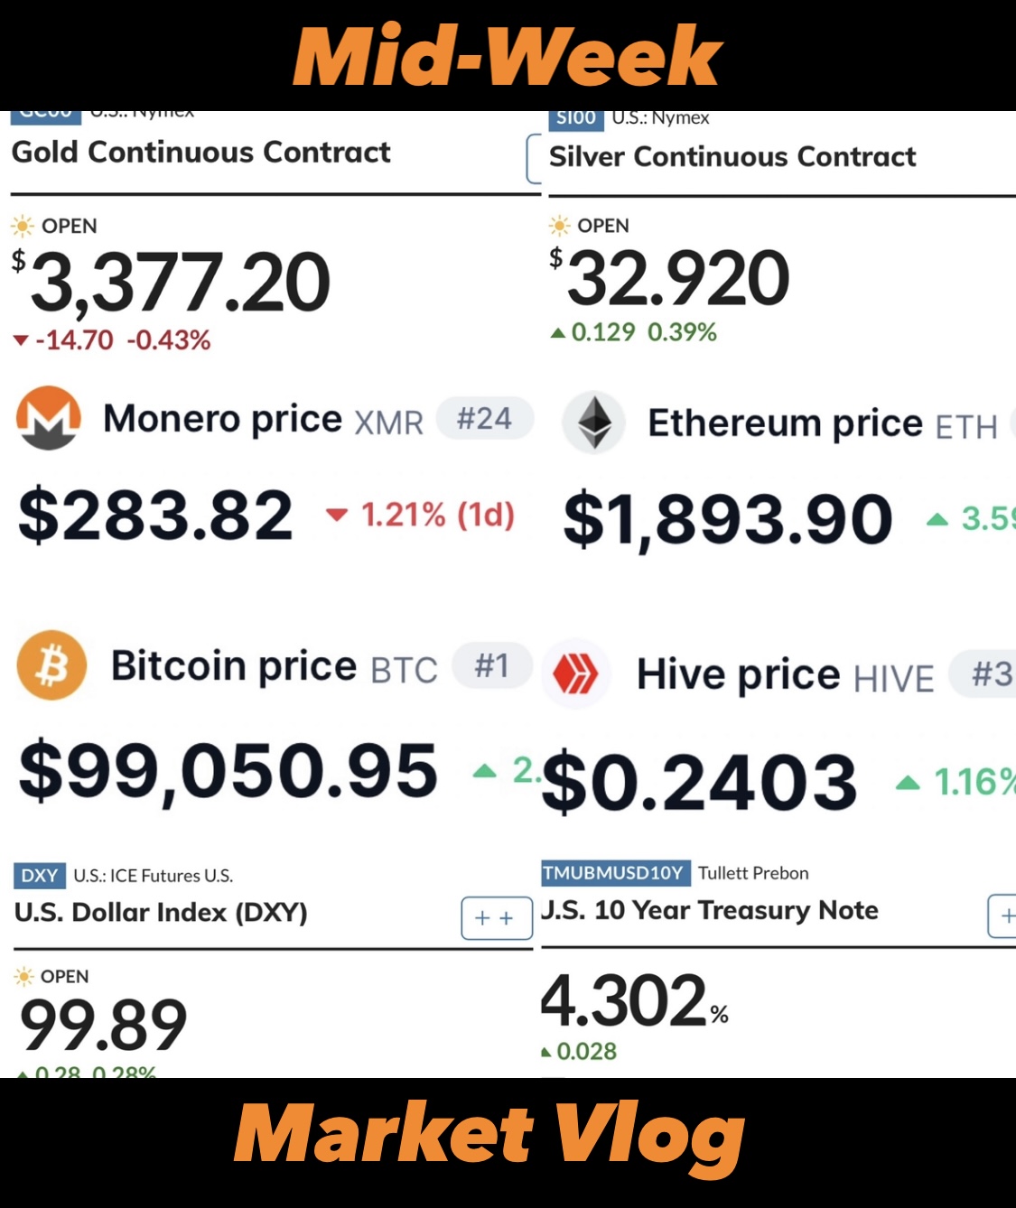Click the SI00 silver ticker badge
The image size is (1016, 1208).
tap(576, 118)
